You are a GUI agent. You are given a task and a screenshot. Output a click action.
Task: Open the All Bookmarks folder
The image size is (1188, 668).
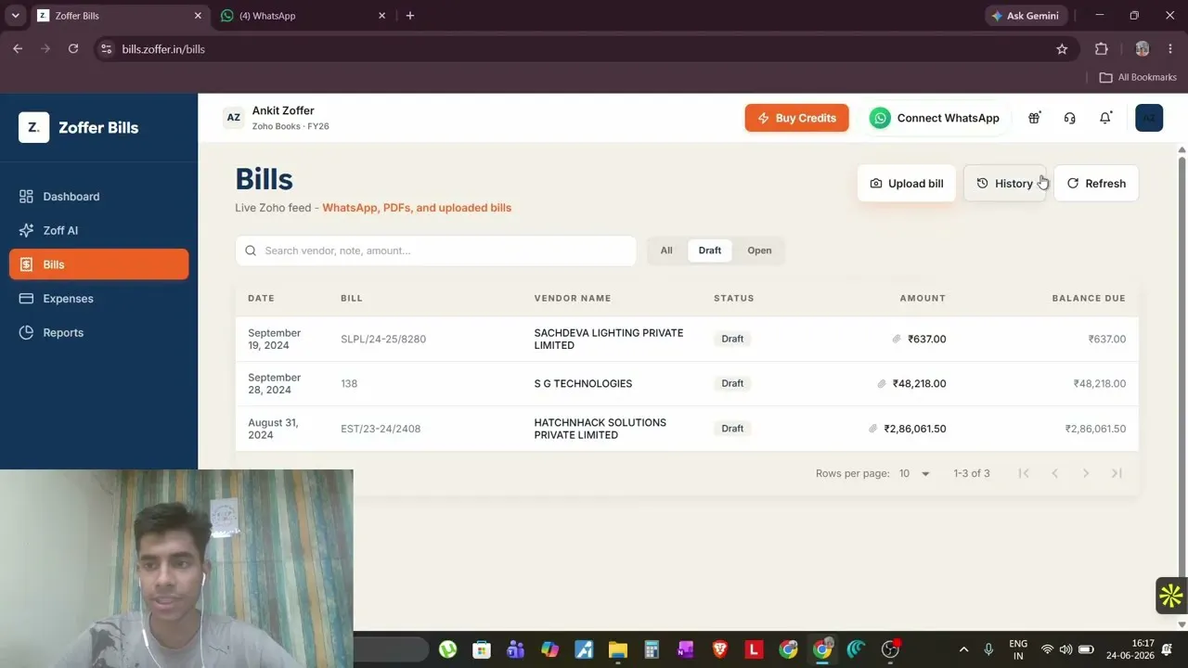point(1138,77)
